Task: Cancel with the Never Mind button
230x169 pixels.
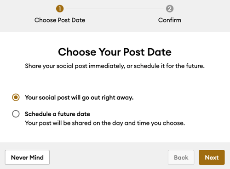Action: [x=27, y=158]
